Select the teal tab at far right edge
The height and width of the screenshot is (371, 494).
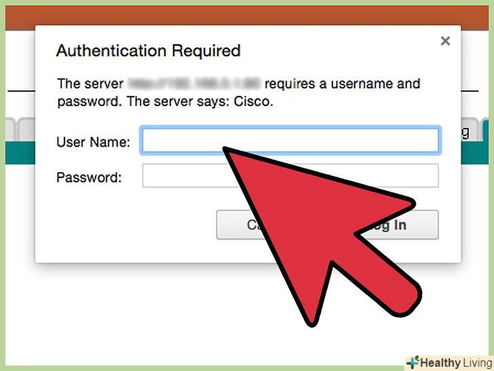pos(486,129)
